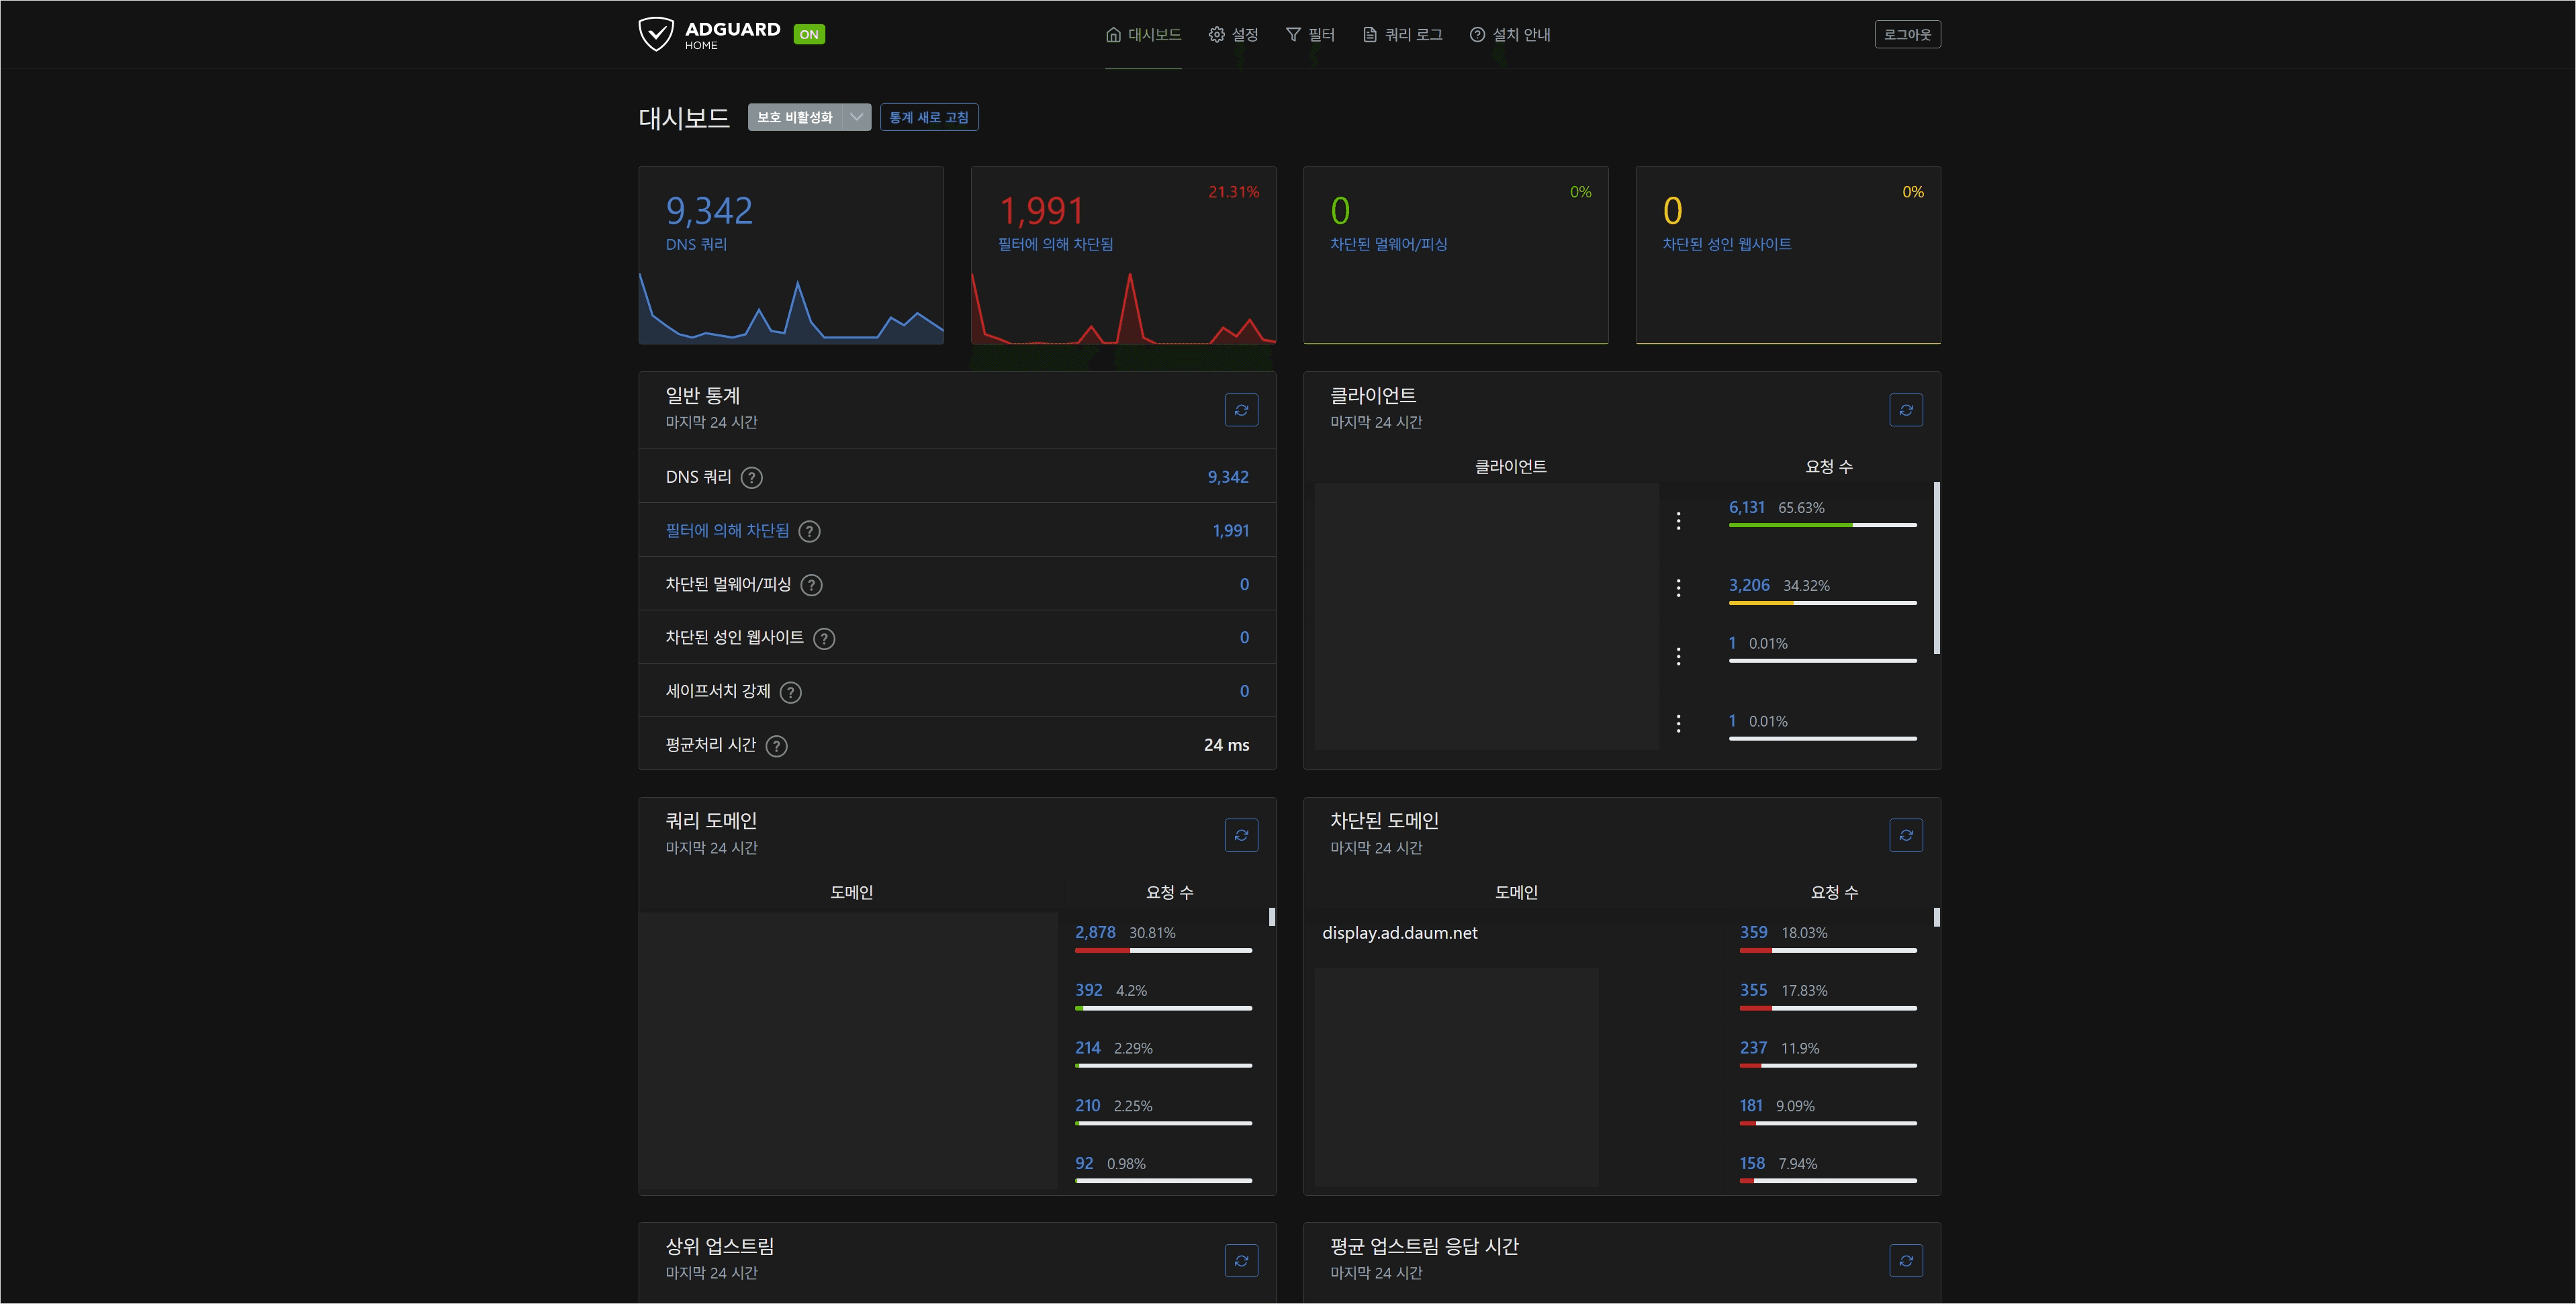This screenshot has height=1304, width=2576.
Task: Open options menu for third client row
Action: (1678, 656)
